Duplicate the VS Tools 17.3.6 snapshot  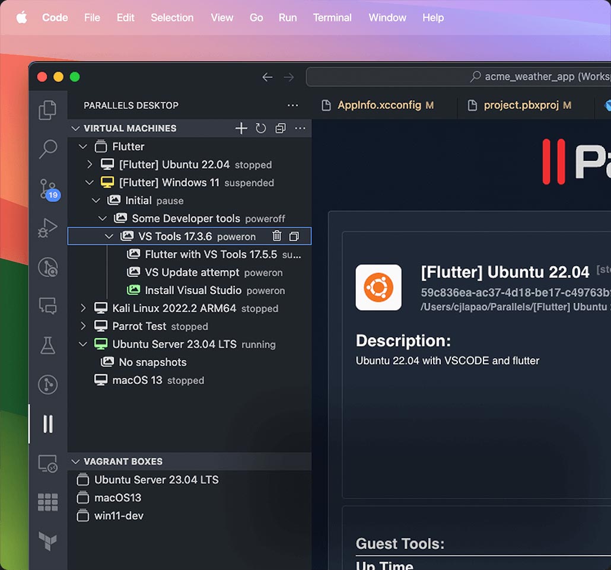pyautogui.click(x=294, y=236)
